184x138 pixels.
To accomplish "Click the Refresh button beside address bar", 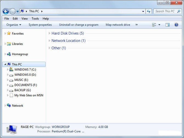I will pos(149,11).
